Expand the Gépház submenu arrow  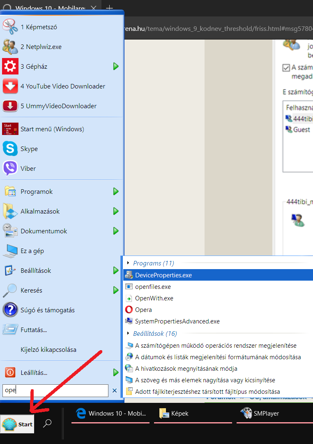tap(116, 66)
